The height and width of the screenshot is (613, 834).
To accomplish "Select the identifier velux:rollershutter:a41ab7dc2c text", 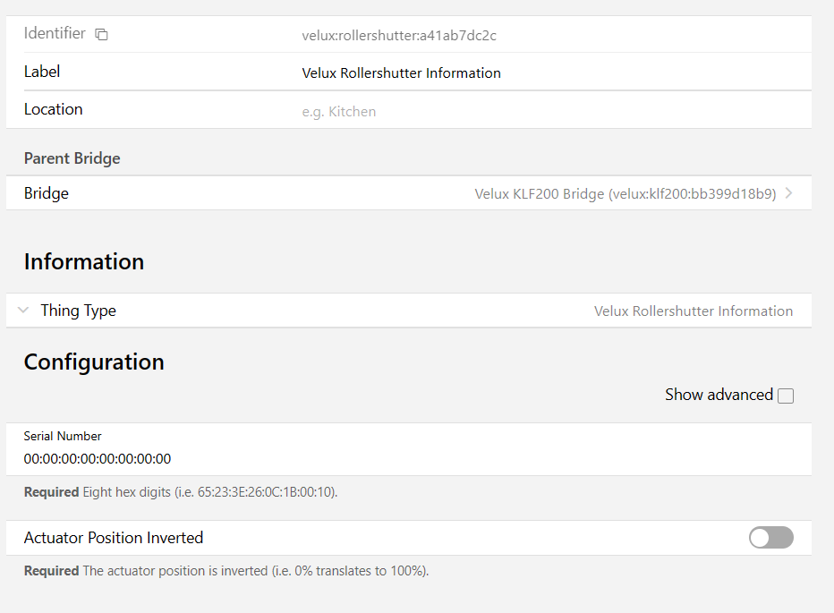I will click(x=399, y=36).
